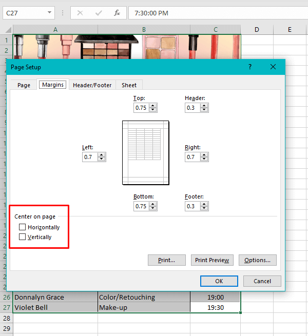Check the Vertically center option
Screen dimensions: 308x336
pyautogui.click(x=22, y=237)
